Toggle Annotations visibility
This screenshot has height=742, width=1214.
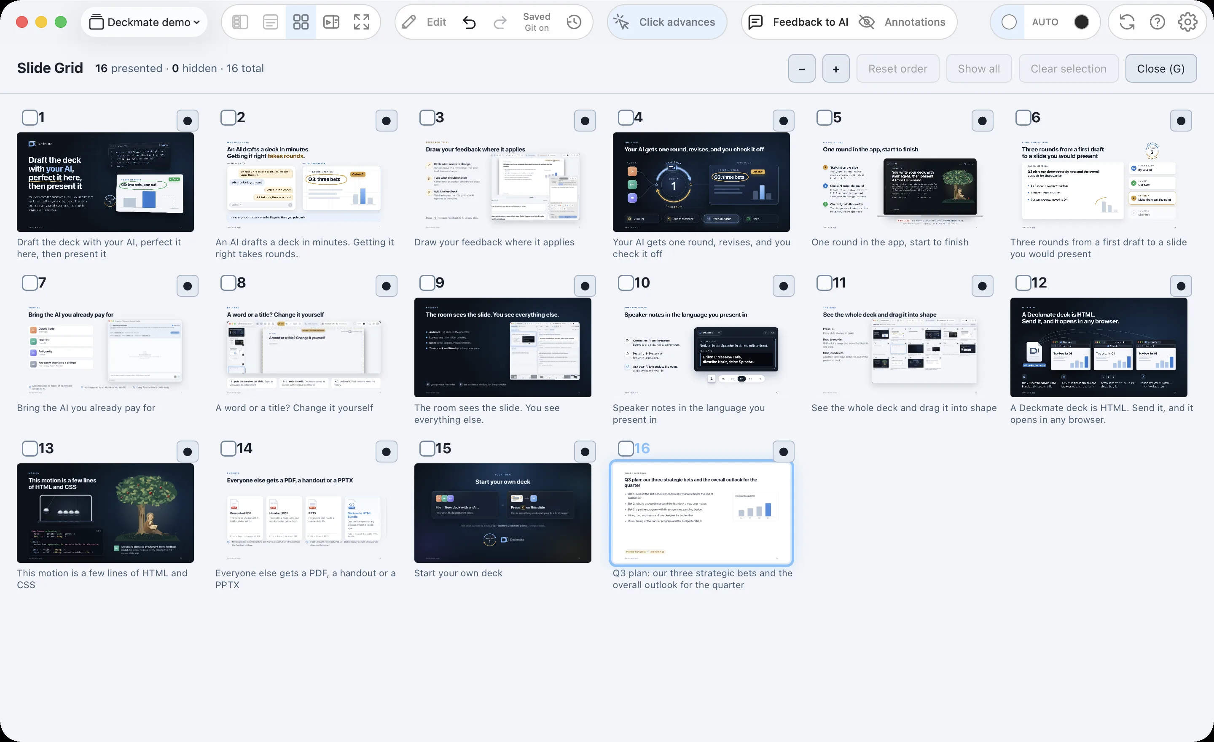pyautogui.click(x=902, y=22)
